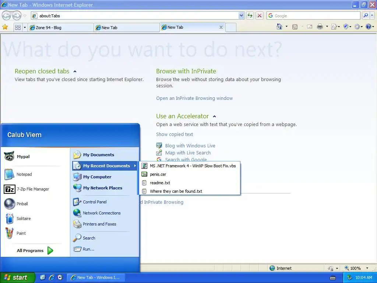Click the Feeds toolbar icon

295,27
